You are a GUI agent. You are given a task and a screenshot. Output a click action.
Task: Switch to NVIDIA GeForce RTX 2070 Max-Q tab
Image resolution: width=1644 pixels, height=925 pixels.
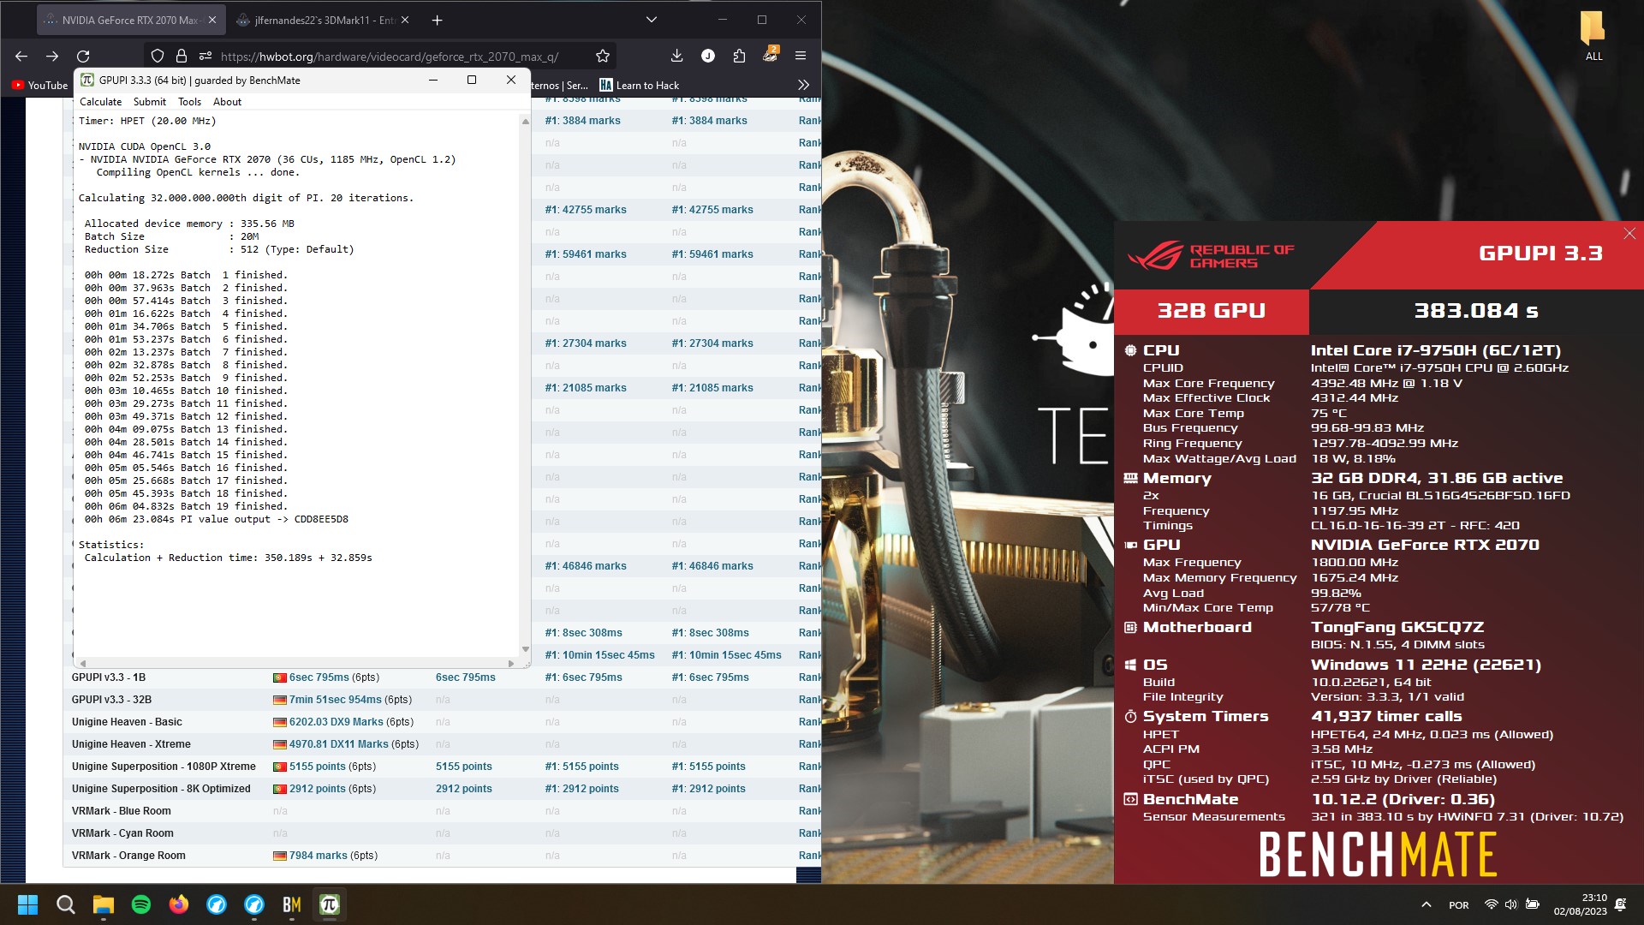[130, 20]
